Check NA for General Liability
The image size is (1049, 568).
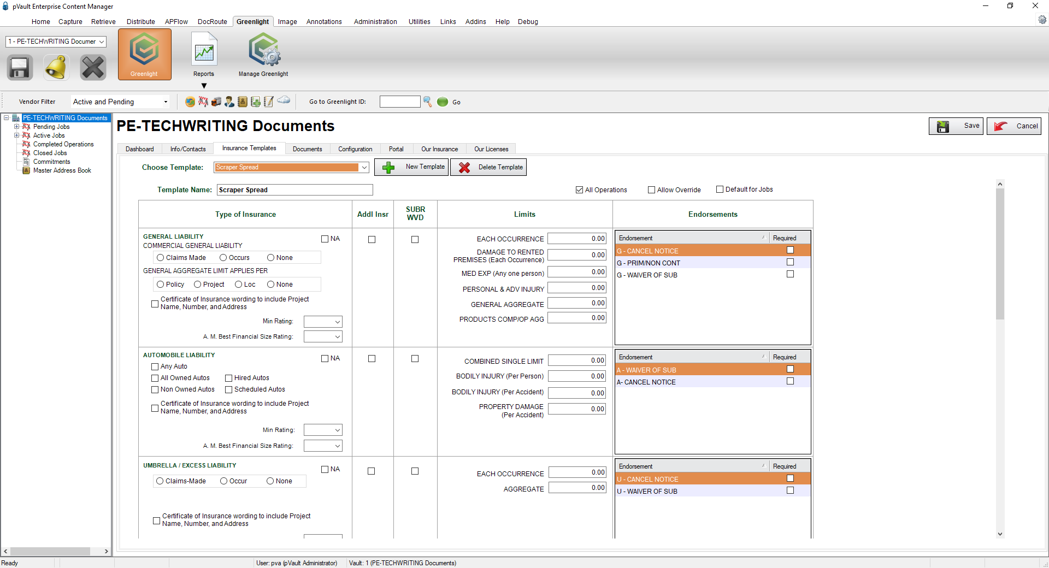pos(325,239)
